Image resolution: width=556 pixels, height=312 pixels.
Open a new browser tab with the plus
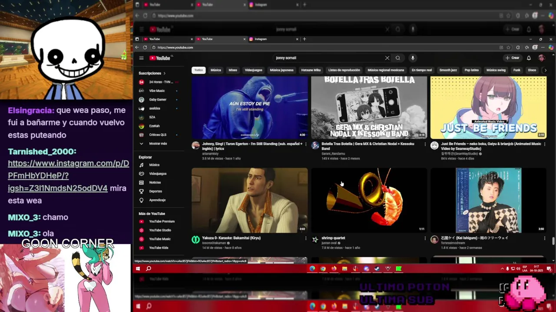[304, 39]
